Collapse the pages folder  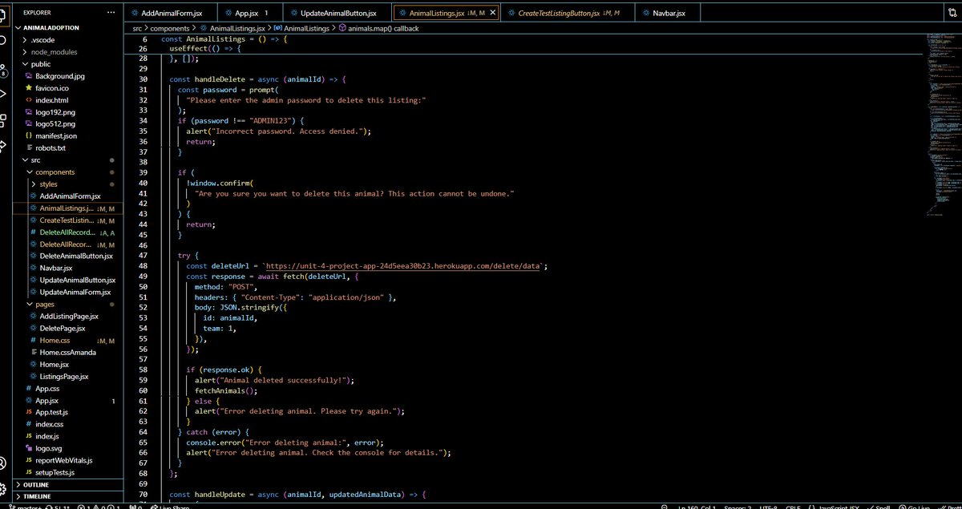click(x=30, y=305)
